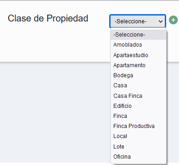Click the -Seleccione- combo box field
Viewport: 179px width, 165px height.
138,21
